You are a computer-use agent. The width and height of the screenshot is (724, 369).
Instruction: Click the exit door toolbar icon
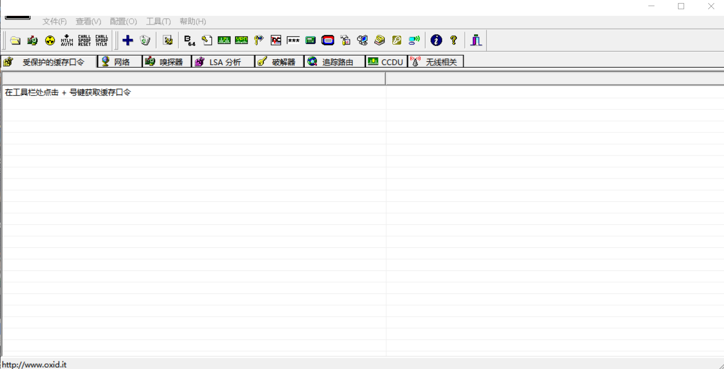[x=476, y=40]
